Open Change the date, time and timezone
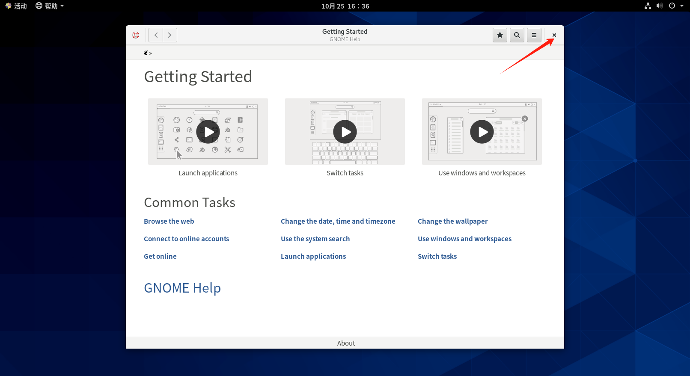690x376 pixels. click(x=338, y=221)
